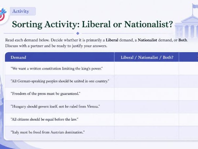Click the Liberal / Nationalist / Both? header
198x149 pixels.
coord(147,57)
